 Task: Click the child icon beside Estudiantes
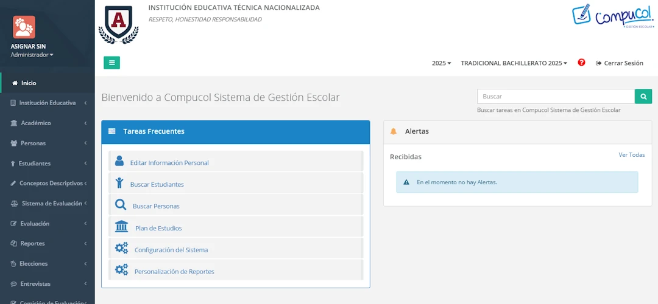pos(13,164)
